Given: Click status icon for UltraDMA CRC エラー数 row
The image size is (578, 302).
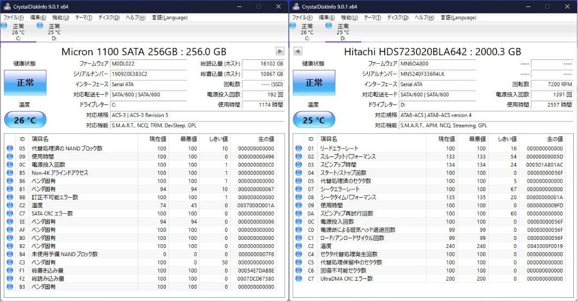Looking at the screenshot, I should [x=299, y=278].
